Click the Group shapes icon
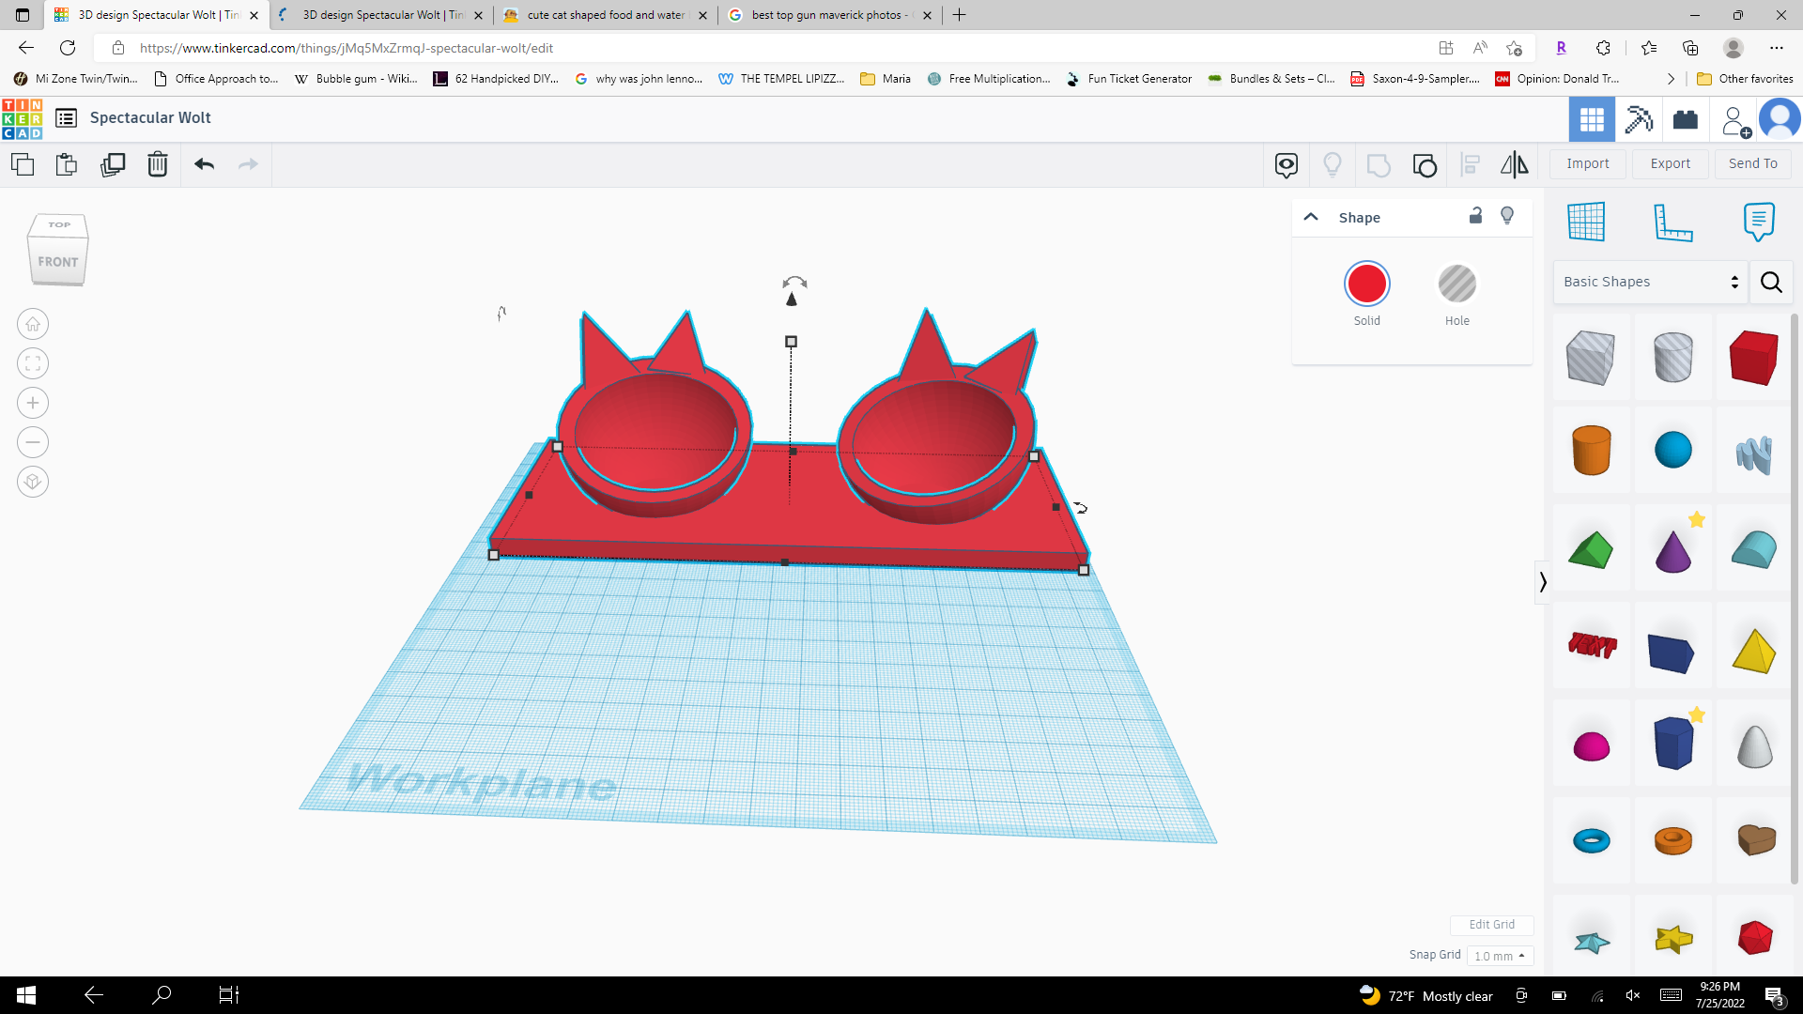 coord(1425,166)
